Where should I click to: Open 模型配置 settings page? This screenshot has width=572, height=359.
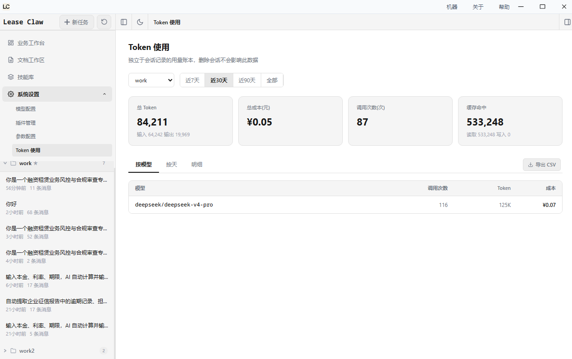(62, 109)
